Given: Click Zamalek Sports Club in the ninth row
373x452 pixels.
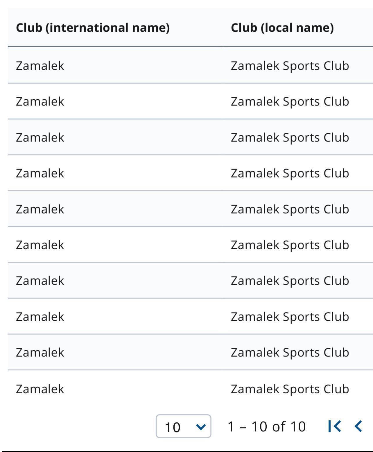Looking at the screenshot, I should [290, 352].
